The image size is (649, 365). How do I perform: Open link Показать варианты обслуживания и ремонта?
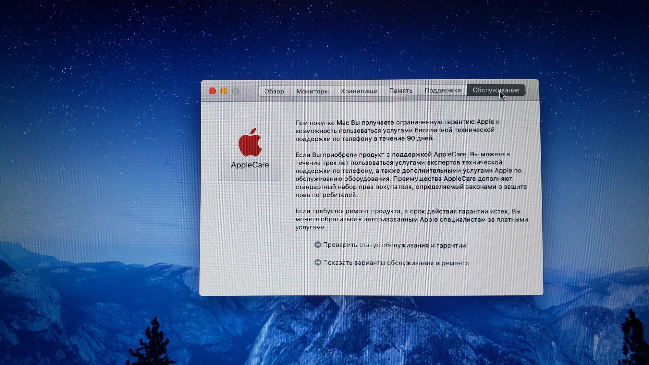[396, 263]
